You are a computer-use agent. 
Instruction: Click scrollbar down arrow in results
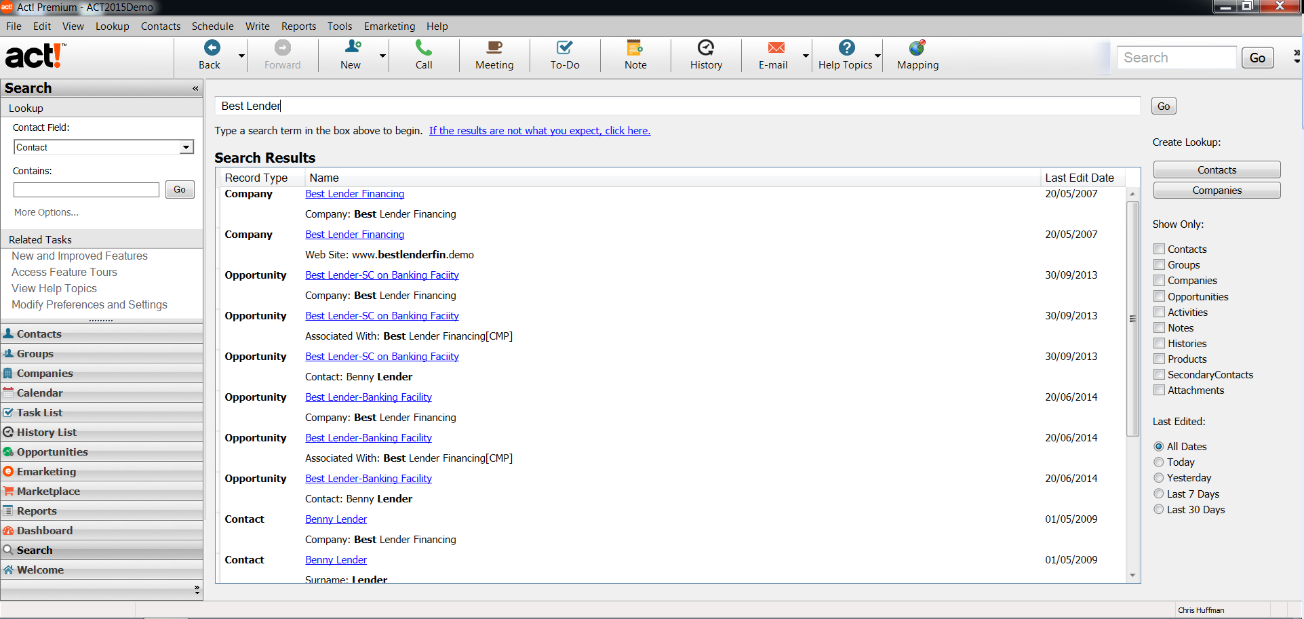click(1132, 576)
